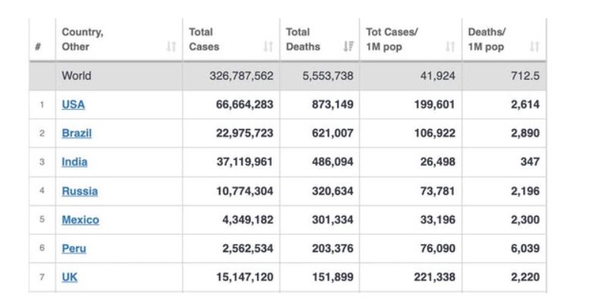Select the World summary row

click(288, 76)
